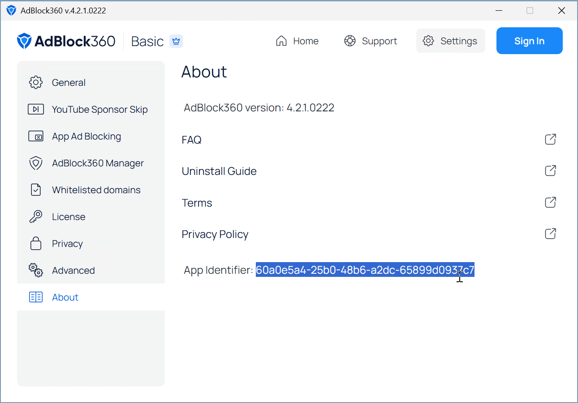Click the Settings gear icon in header
578x403 pixels.
[x=428, y=41]
